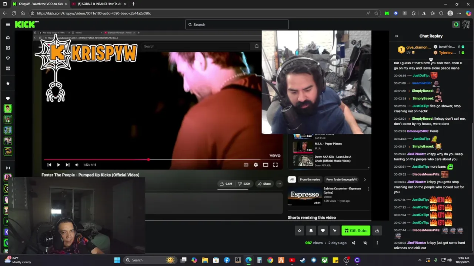Viewport: 474px width, 266px height.
Task: Expand more filter chips with right arrow
Action: [365, 180]
